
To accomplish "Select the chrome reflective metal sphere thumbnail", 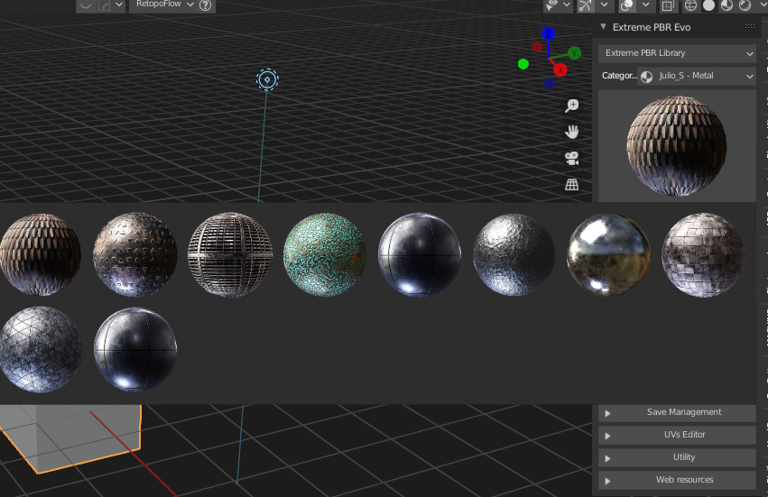I will (x=608, y=254).
